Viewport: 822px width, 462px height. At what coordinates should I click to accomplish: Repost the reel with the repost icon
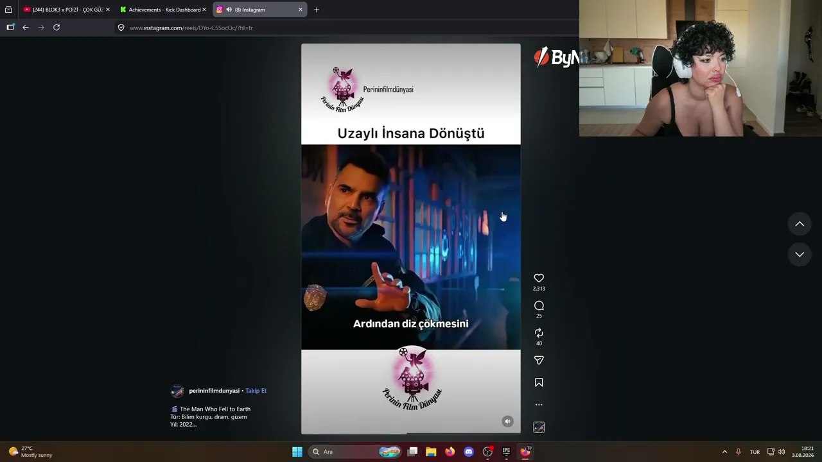click(539, 332)
